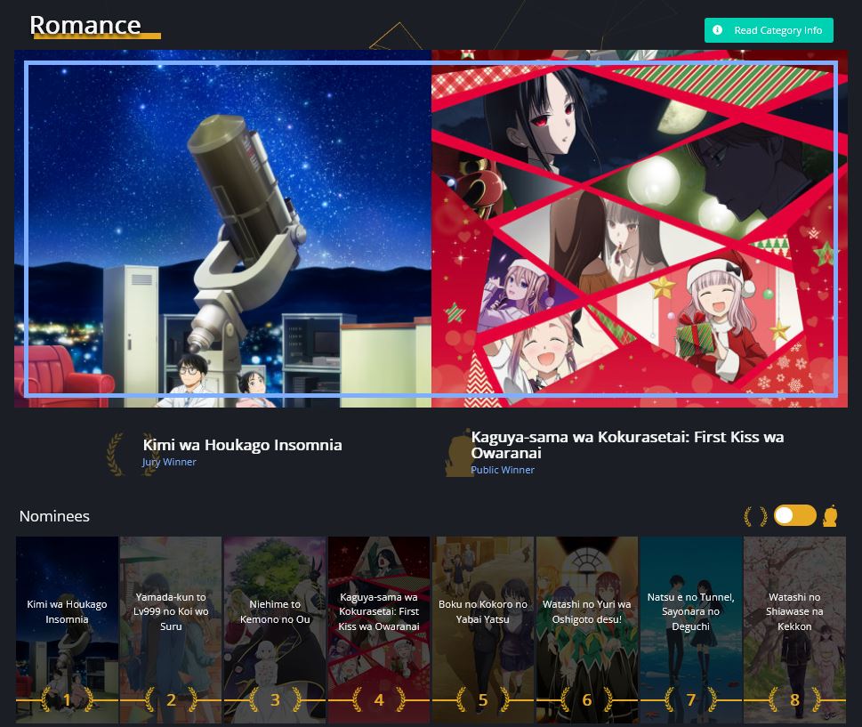Screen dimensions: 862x727
Task: Open the Kimi wa Houkago Insomnia winner title
Action: [242, 445]
